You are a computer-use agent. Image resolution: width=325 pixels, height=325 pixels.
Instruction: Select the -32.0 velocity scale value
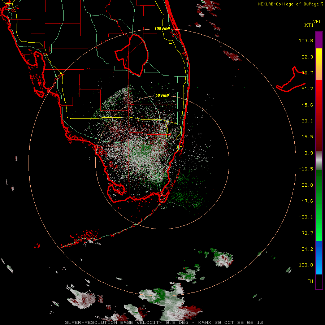(x=306, y=185)
